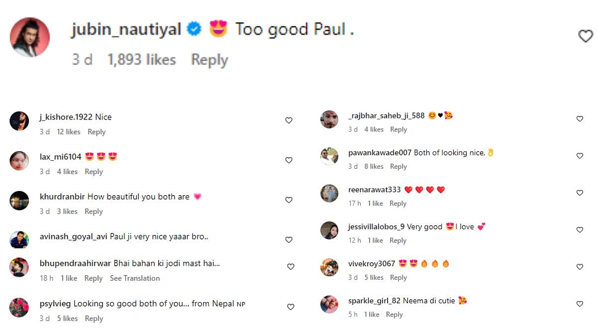This screenshot has height=336, width=597.
Task: View the 1,893 likes on jubin's comment
Action: click(x=142, y=60)
